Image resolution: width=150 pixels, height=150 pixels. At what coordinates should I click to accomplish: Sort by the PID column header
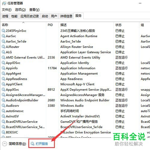point(52,25)
